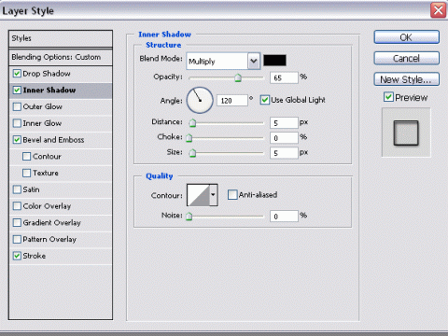Screen dimensions: 448x336
Task: Enable the Inner Glow checkbox
Action: click(17, 123)
